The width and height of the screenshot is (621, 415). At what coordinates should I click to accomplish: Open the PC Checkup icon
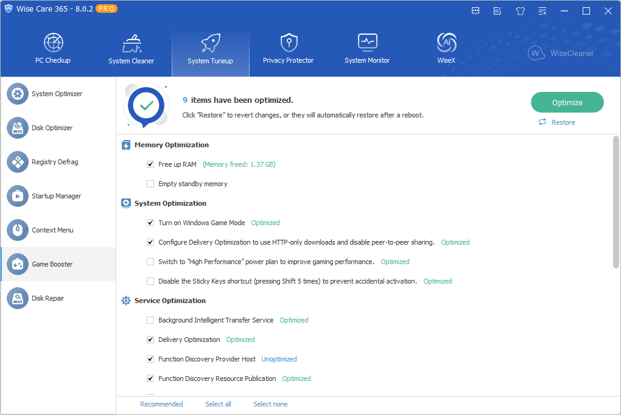click(x=54, y=43)
